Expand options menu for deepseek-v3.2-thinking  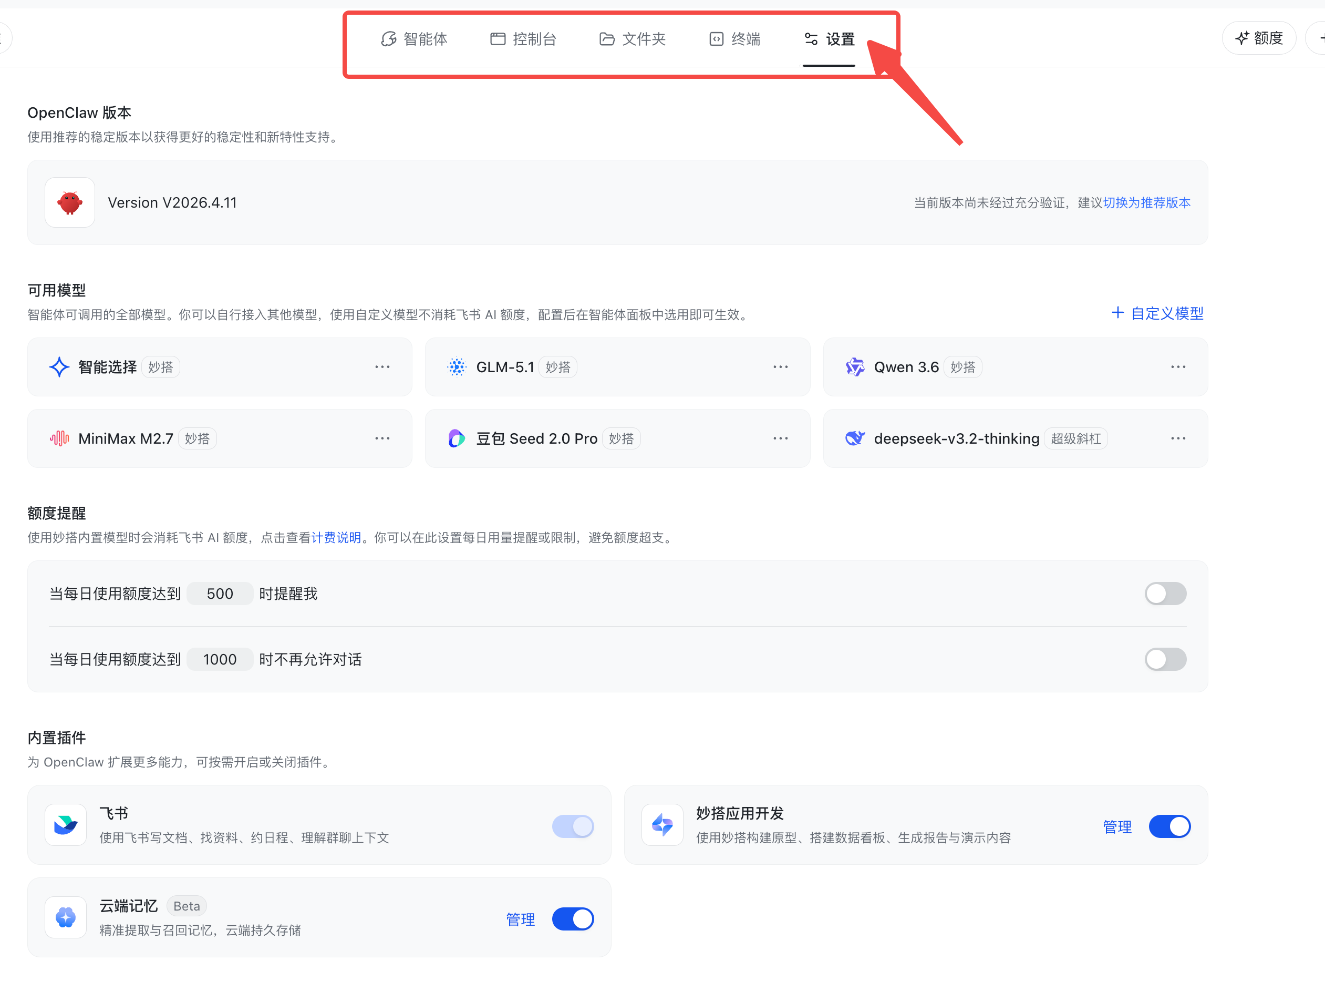(x=1178, y=438)
